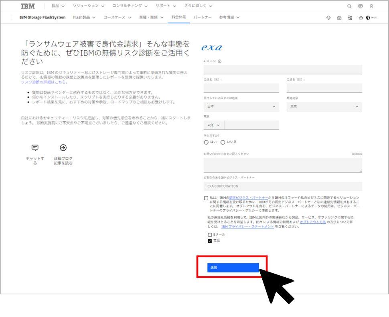This screenshot has height=317, width=389.
Task: Open the 認定ビジネス・パートナー link
Action: (x=249, y=198)
